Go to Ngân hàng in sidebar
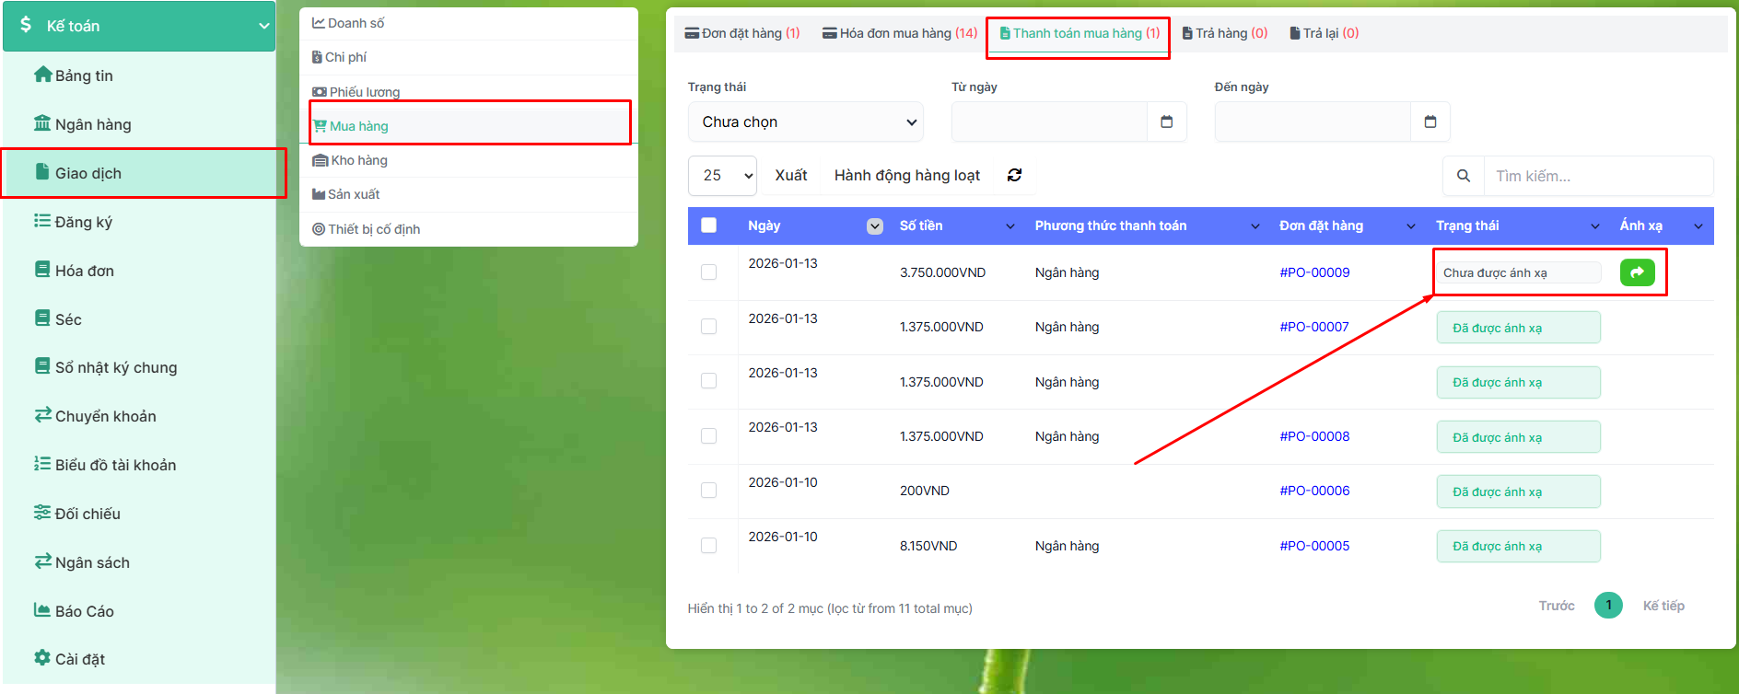This screenshot has width=1739, height=694. pyautogui.click(x=92, y=124)
